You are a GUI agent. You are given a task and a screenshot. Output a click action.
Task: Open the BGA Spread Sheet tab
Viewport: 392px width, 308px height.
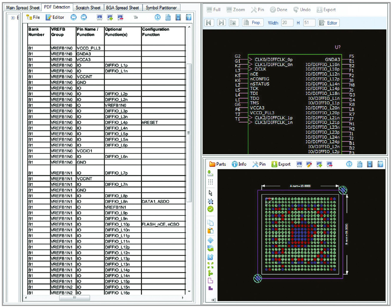(122, 8)
